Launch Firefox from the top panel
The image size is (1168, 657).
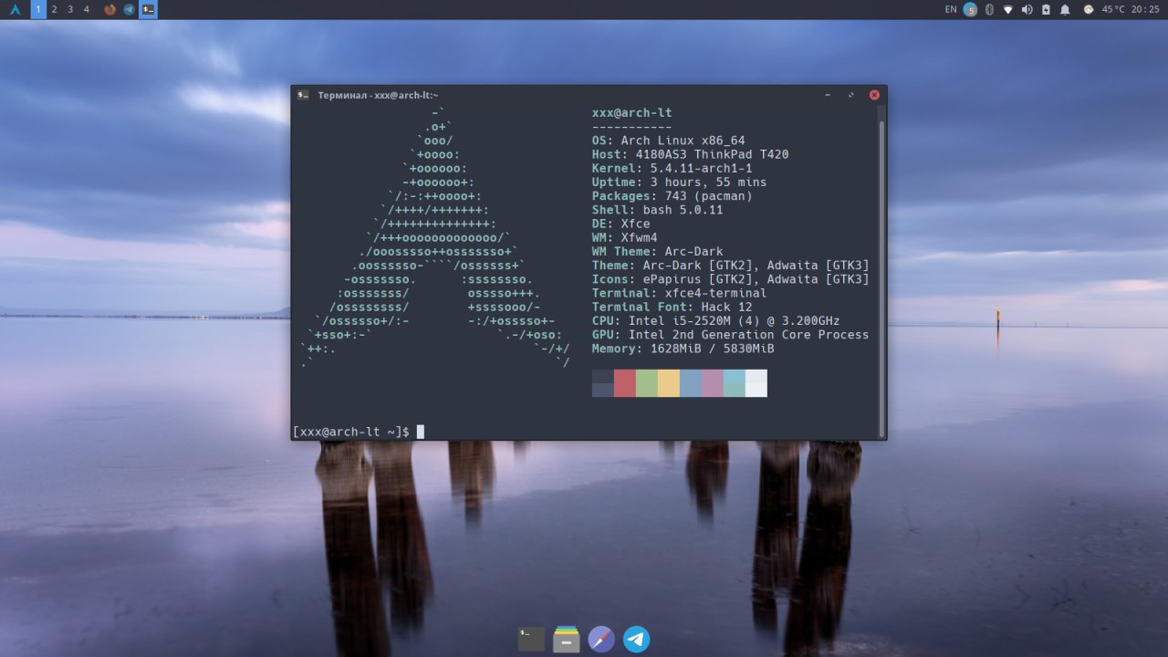(110, 9)
